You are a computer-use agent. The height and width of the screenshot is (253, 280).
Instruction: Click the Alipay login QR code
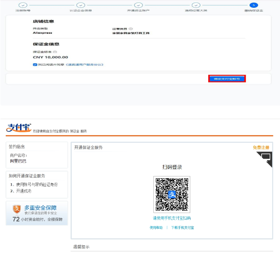[171, 195]
